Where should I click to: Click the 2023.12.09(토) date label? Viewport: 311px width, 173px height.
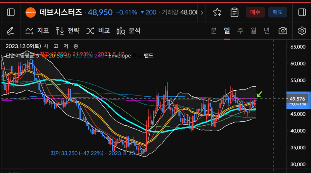[x=23, y=46]
